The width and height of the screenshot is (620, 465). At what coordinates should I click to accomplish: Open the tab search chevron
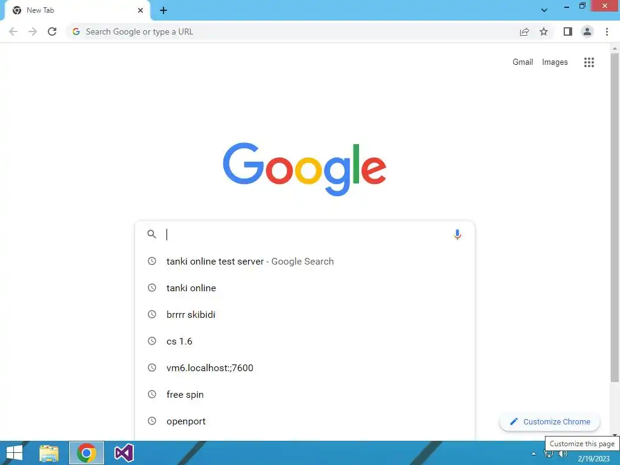pyautogui.click(x=544, y=10)
